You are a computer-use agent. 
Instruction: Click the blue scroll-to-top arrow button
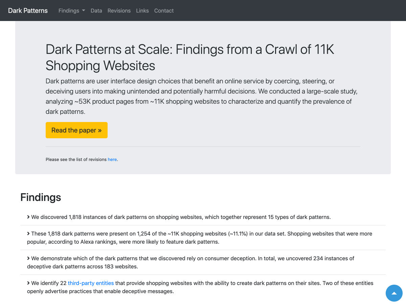coord(394,293)
